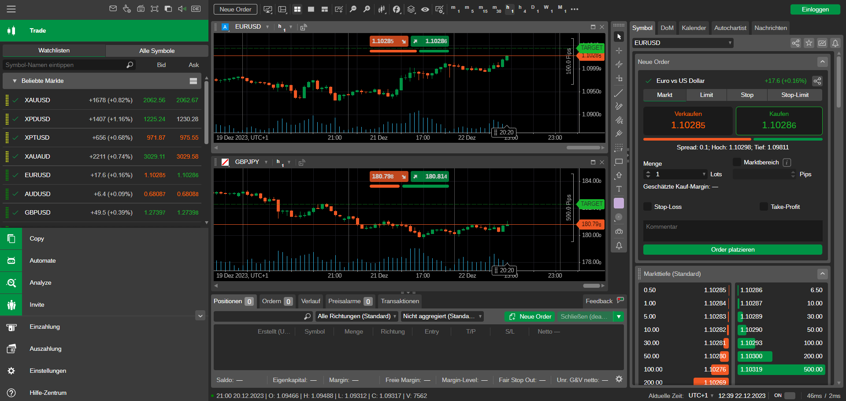Enable the Take-Profit checkbox
The height and width of the screenshot is (401, 846).
pos(764,206)
